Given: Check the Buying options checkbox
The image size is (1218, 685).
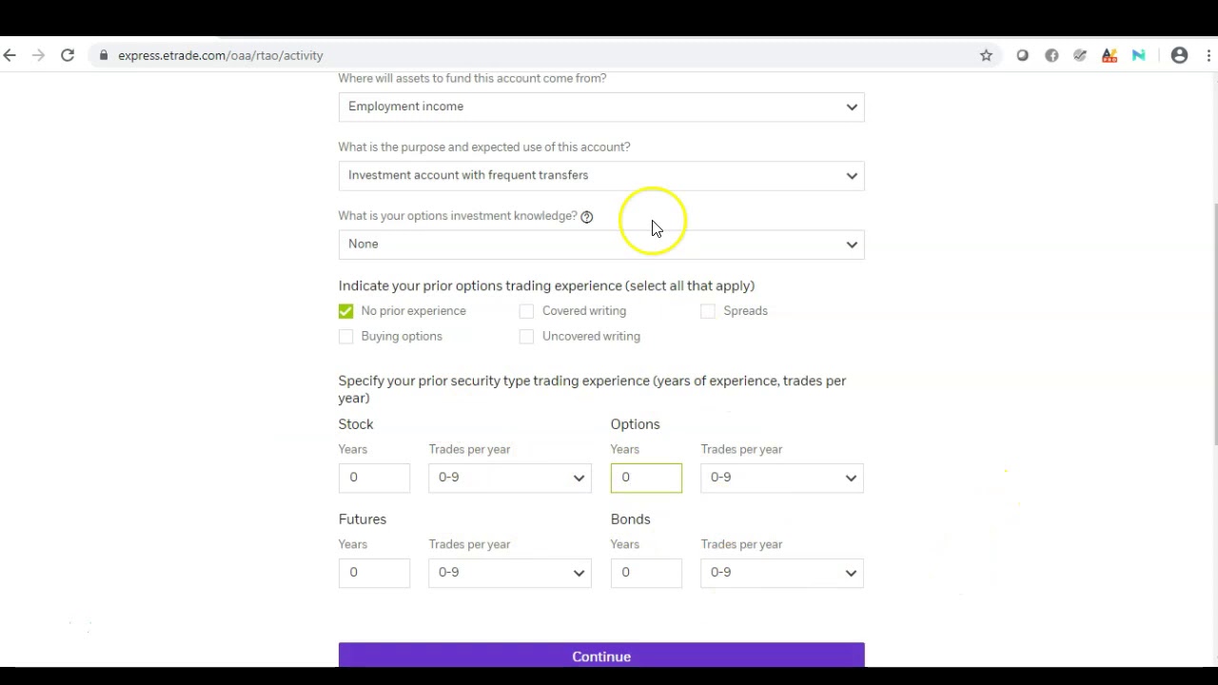Looking at the screenshot, I should (x=345, y=337).
